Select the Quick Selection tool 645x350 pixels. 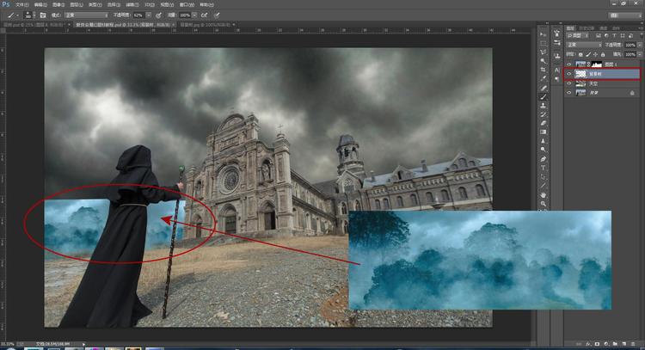click(x=543, y=61)
